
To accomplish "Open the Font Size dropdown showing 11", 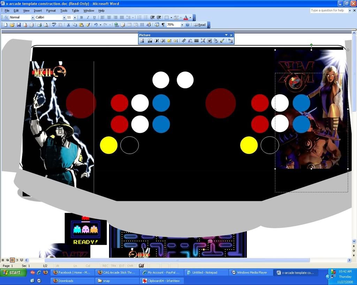I will 75,17.
